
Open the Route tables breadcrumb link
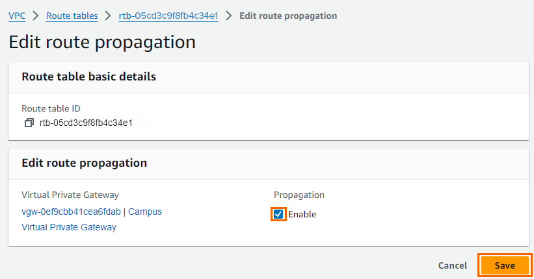coord(72,16)
